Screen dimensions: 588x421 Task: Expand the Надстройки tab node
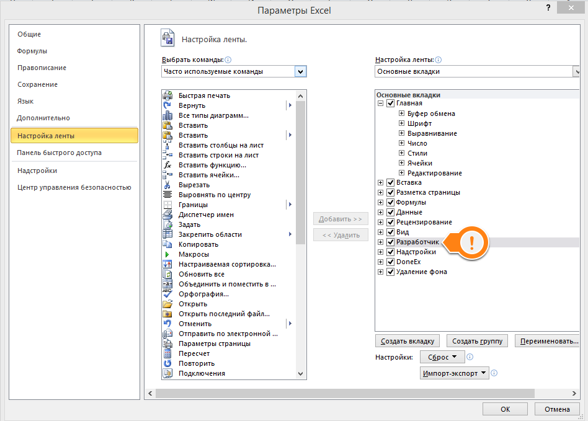[380, 252]
